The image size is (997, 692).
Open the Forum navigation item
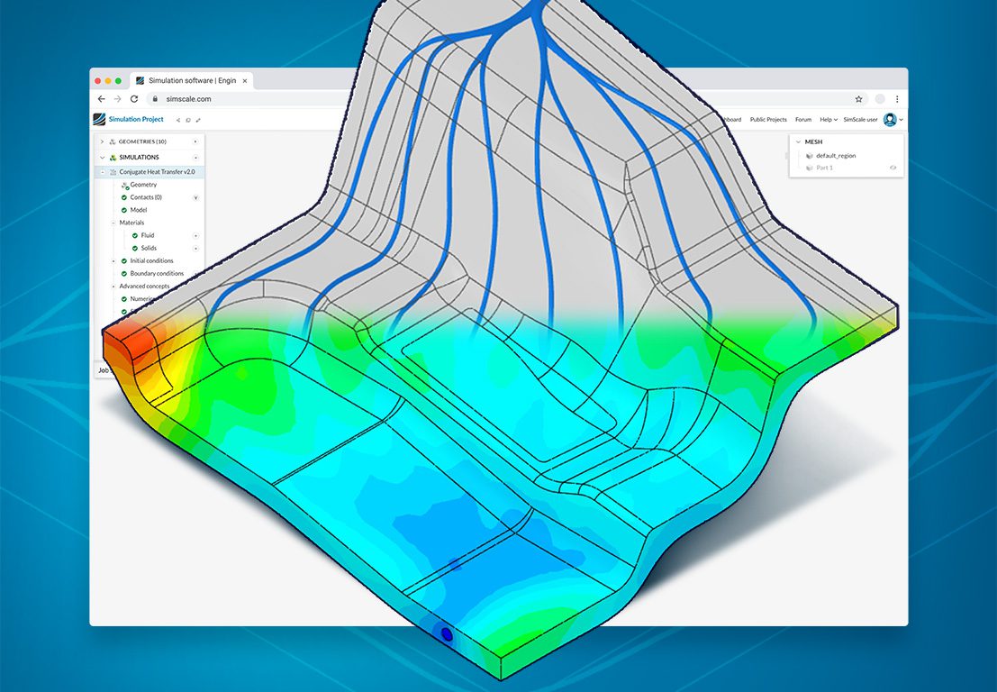click(x=803, y=120)
